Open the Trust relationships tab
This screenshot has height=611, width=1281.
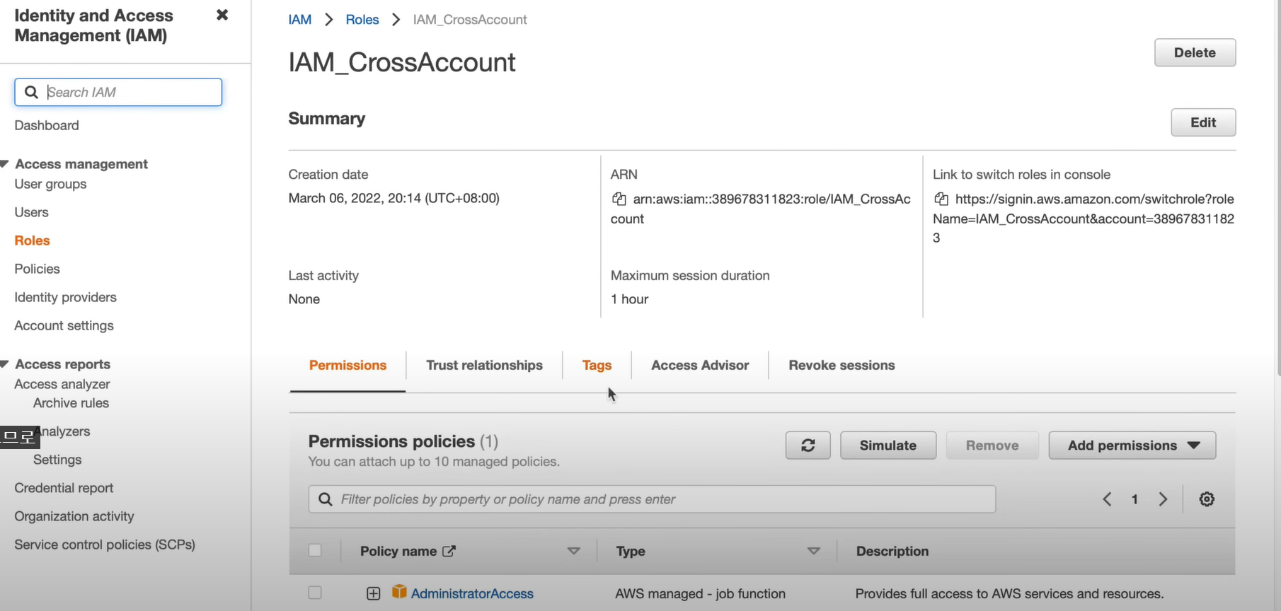click(x=484, y=366)
